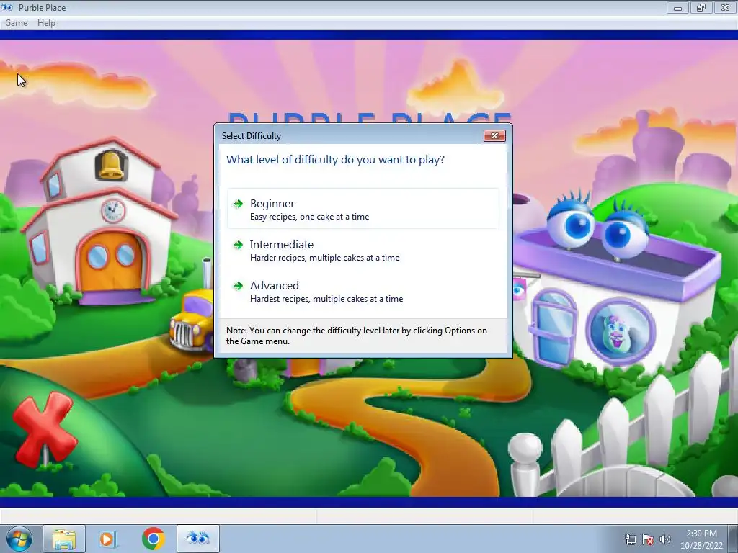Open the Help menu
The image size is (738, 553).
46,22
